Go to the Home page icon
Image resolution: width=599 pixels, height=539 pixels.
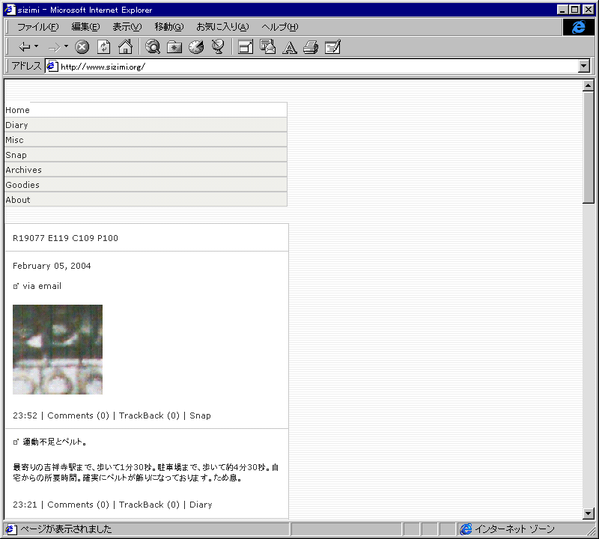pyautogui.click(x=125, y=47)
